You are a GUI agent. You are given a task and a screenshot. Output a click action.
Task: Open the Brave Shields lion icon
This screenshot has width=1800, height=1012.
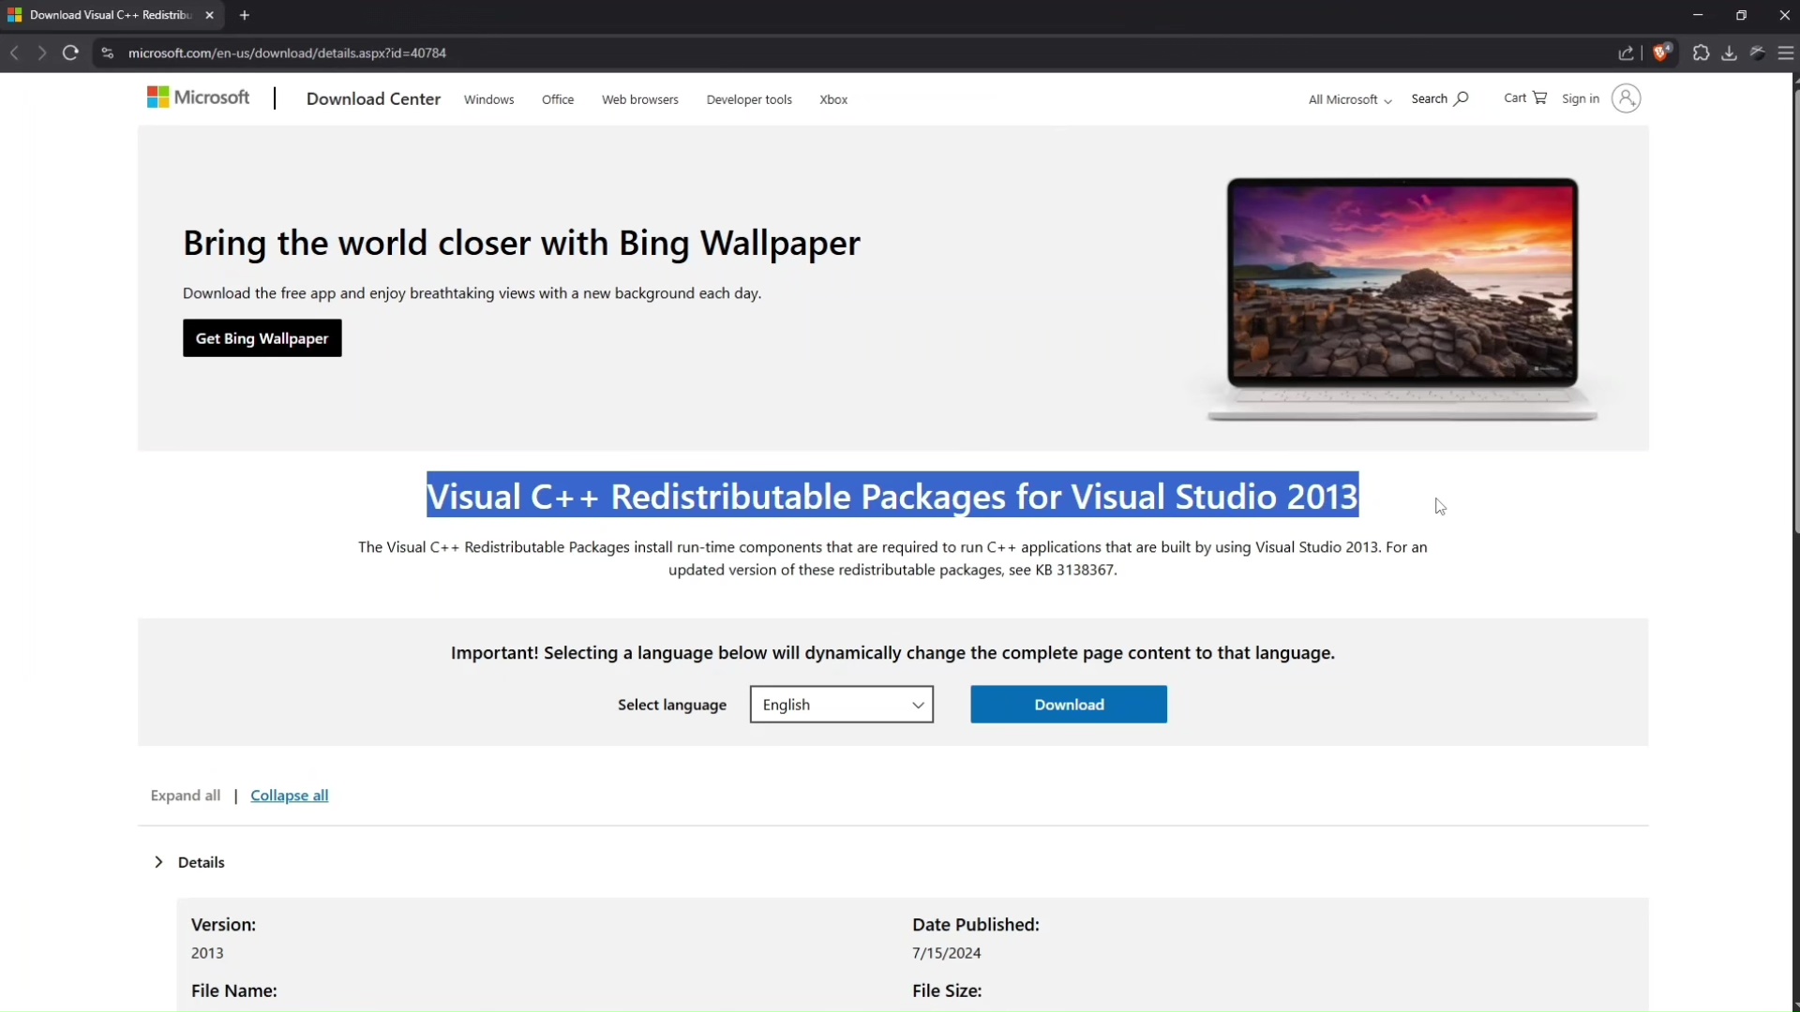click(1662, 53)
